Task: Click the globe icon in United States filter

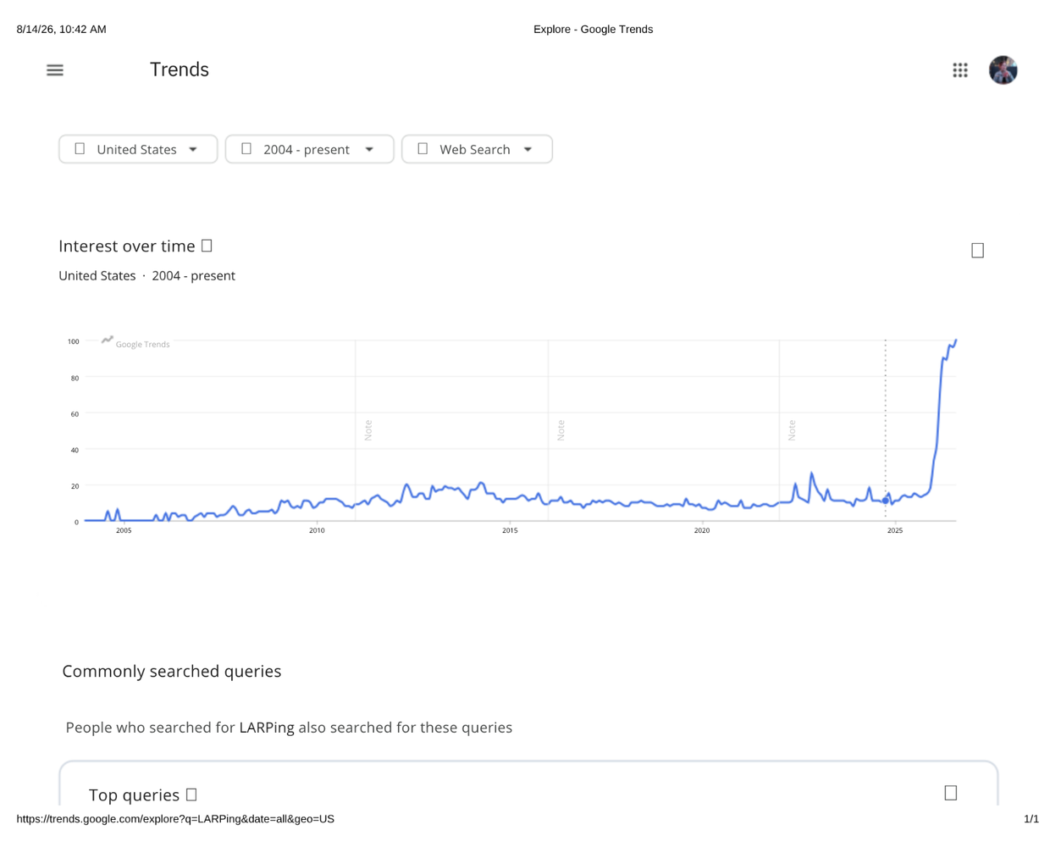Action: [x=80, y=148]
